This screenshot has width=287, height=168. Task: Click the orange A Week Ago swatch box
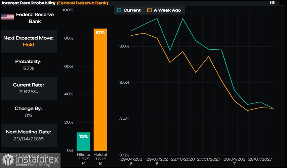pyautogui.click(x=149, y=10)
